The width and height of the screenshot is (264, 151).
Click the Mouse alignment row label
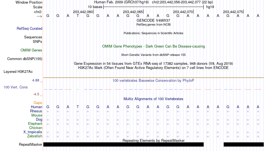[x=37, y=115]
